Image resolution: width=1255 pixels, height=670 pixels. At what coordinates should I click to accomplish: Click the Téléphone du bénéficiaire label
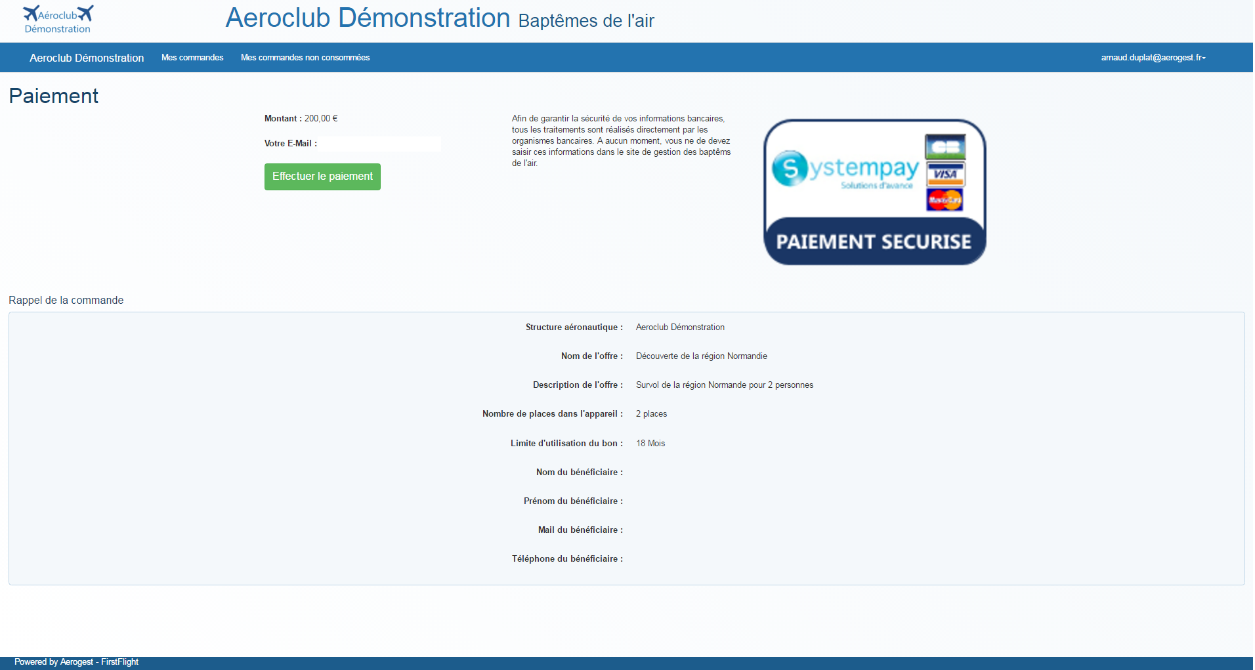[568, 559]
